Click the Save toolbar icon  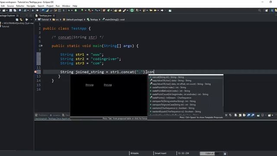10,10
